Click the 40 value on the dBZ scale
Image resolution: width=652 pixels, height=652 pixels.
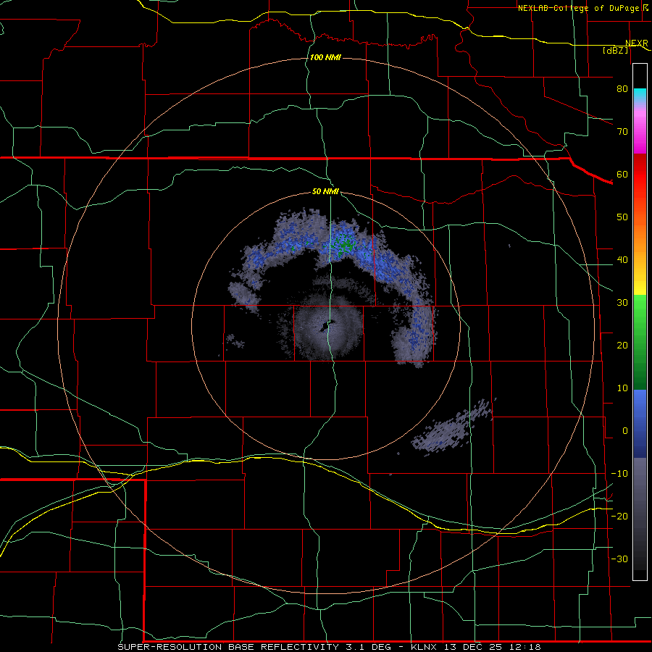tap(622, 260)
